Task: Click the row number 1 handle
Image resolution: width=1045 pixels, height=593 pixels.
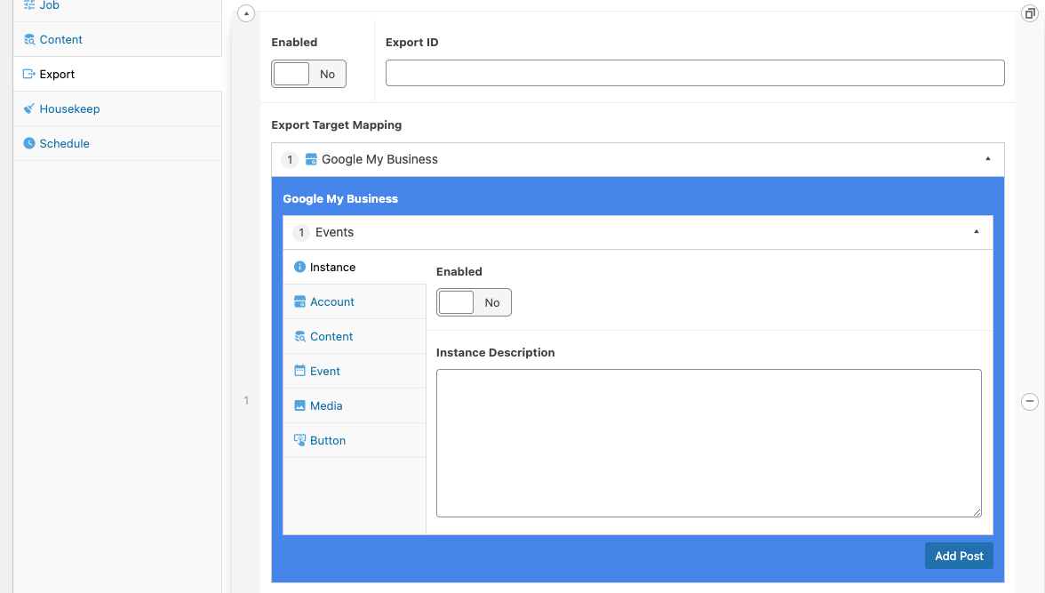Action: (246, 400)
